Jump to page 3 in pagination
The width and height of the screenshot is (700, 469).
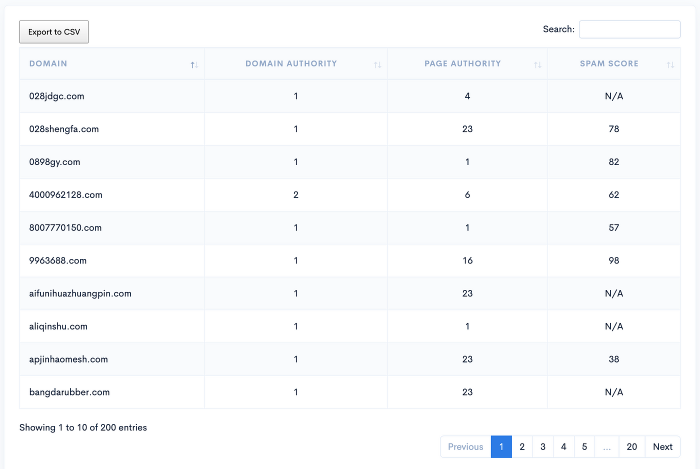543,446
